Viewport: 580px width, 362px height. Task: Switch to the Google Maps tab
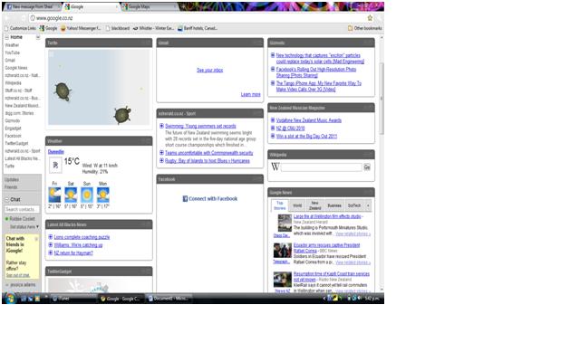[x=149, y=6]
